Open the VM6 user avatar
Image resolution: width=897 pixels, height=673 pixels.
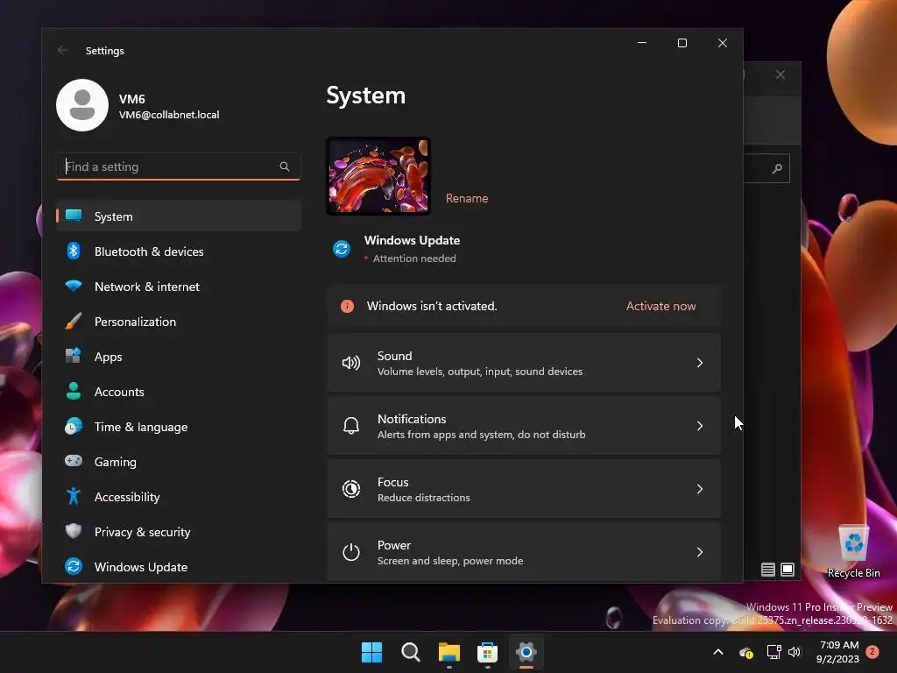pyautogui.click(x=82, y=105)
